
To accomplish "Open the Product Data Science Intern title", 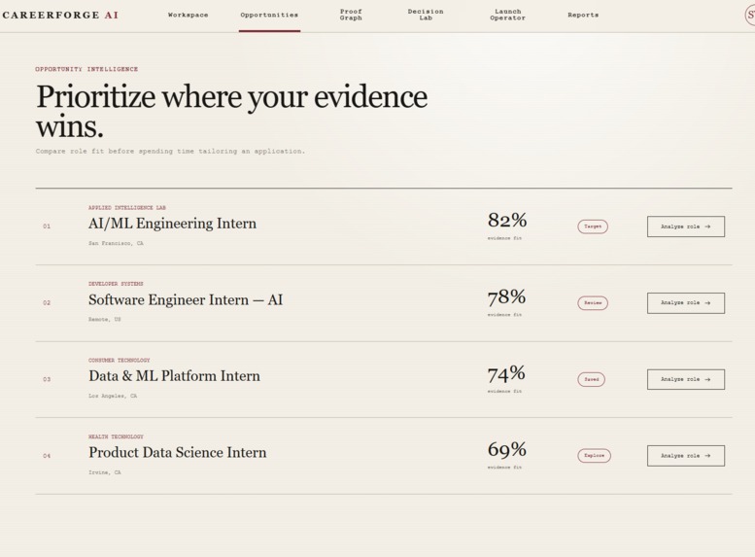I will pos(177,452).
